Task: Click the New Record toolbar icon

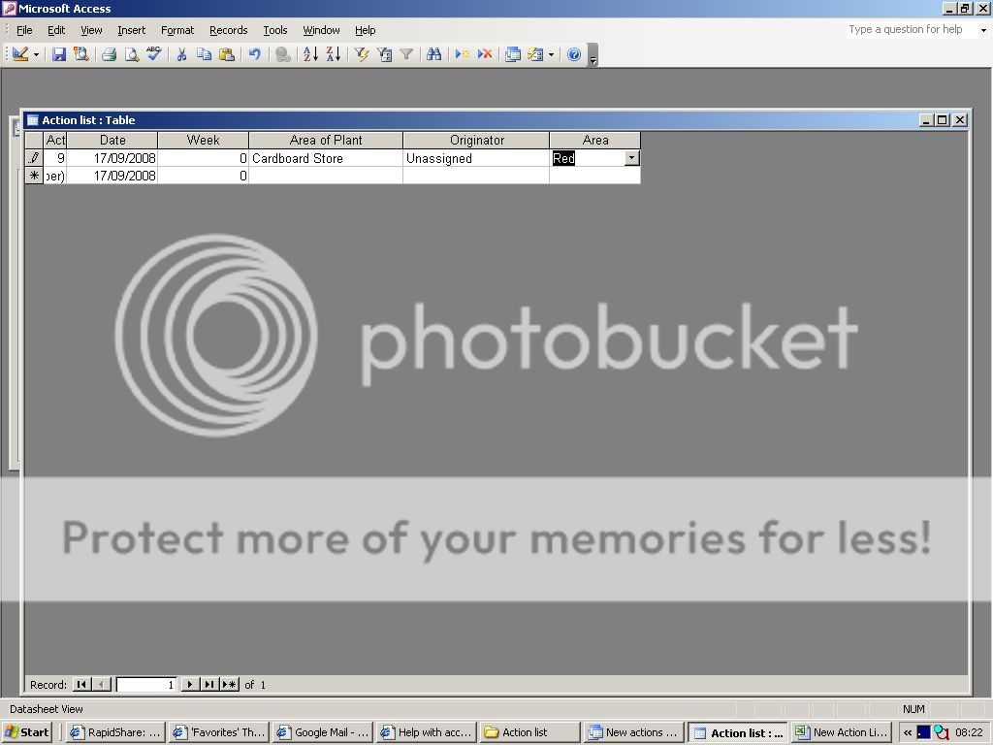Action: (x=463, y=54)
